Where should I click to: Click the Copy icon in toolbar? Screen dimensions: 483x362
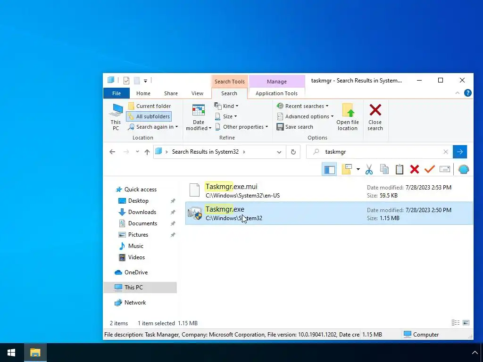[x=384, y=169]
